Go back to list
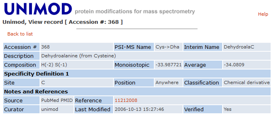The height and width of the screenshot is (116, 274). 20,34
